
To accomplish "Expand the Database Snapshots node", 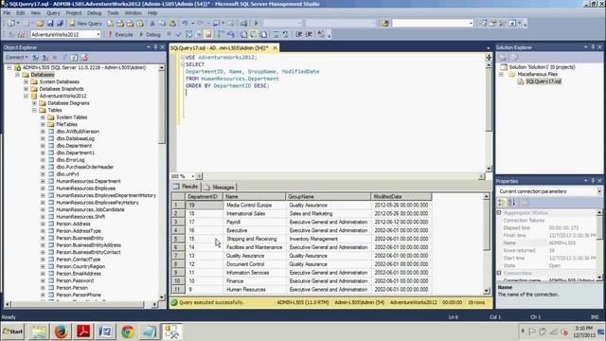I will click(26, 89).
